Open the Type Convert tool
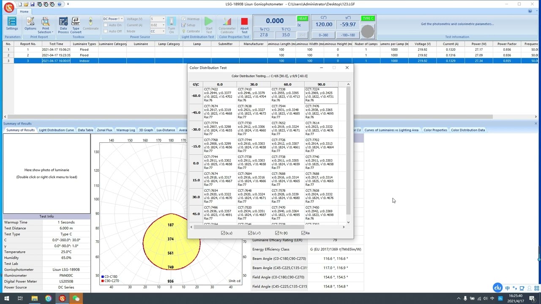Image resolution: width=541 pixels, height=304 pixels. coord(76,25)
